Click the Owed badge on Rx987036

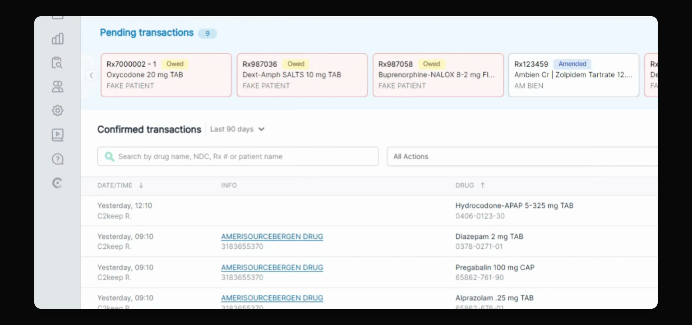(296, 64)
